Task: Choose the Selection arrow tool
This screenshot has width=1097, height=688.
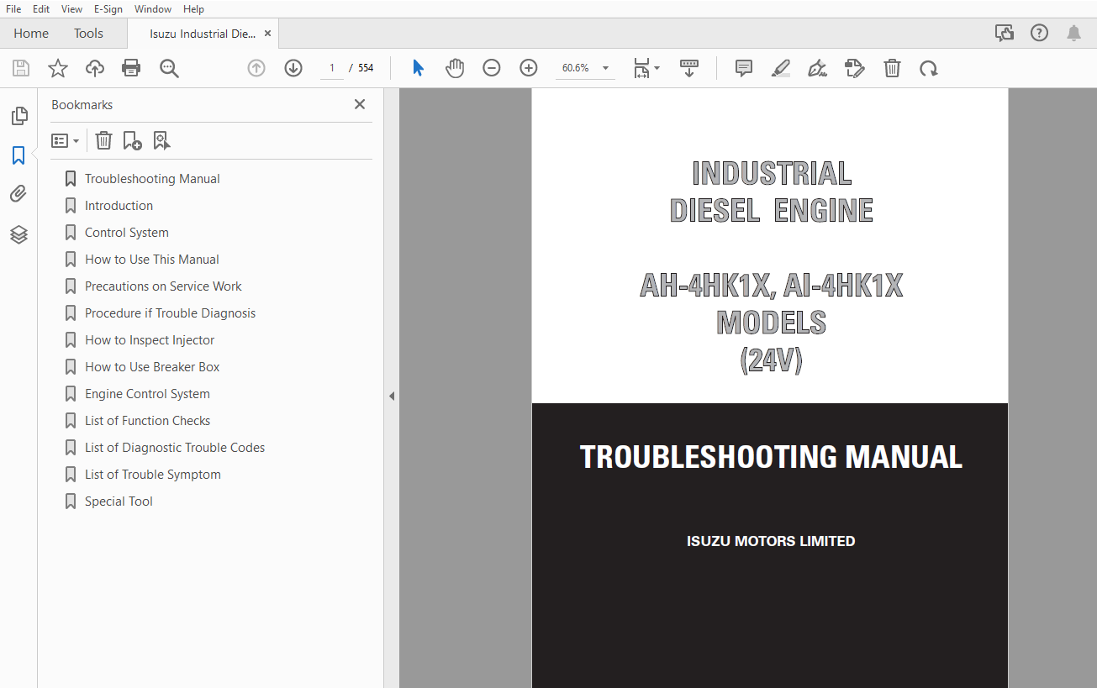Action: [418, 68]
